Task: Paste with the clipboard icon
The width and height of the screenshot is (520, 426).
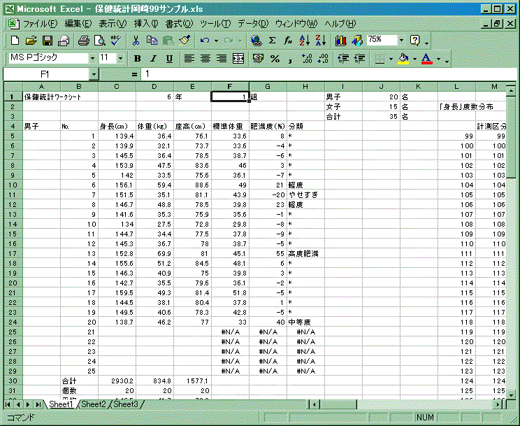Action: click(x=168, y=41)
